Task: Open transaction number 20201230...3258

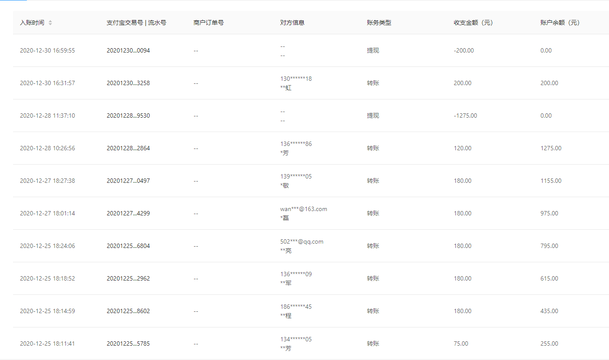Action: (128, 83)
